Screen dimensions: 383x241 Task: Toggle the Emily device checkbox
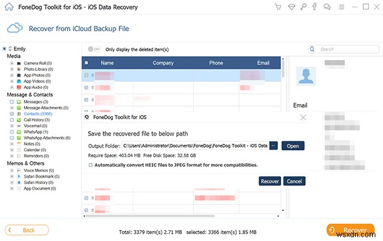pyautogui.click(x=4, y=49)
